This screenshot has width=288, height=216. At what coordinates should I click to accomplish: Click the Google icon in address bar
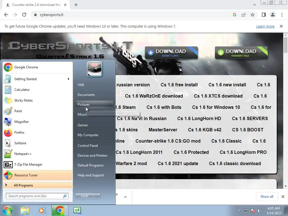click(234, 15)
